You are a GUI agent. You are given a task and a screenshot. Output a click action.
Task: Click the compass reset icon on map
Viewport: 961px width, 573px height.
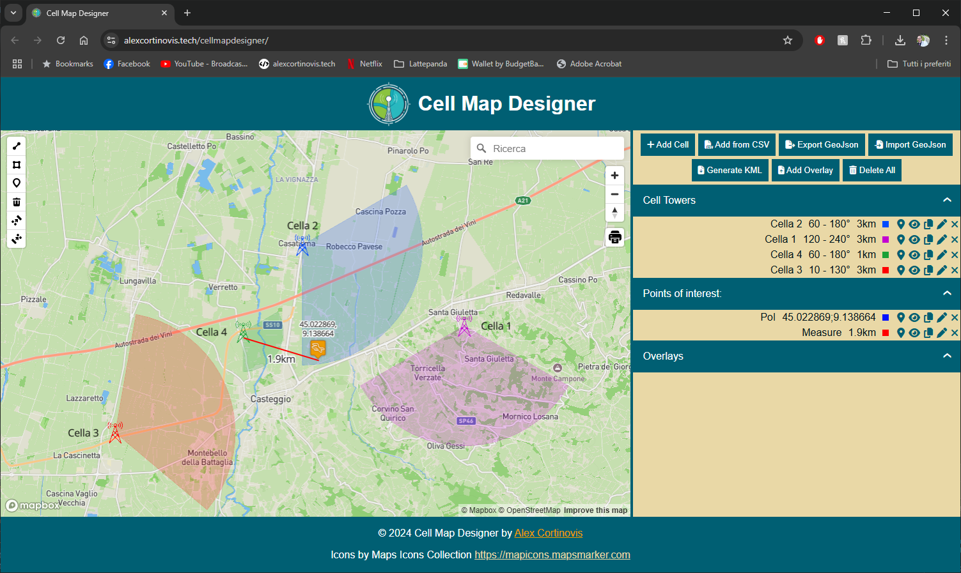click(x=614, y=213)
